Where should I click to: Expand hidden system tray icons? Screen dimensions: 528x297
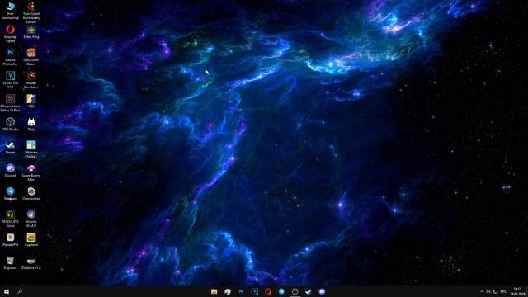[482, 291]
